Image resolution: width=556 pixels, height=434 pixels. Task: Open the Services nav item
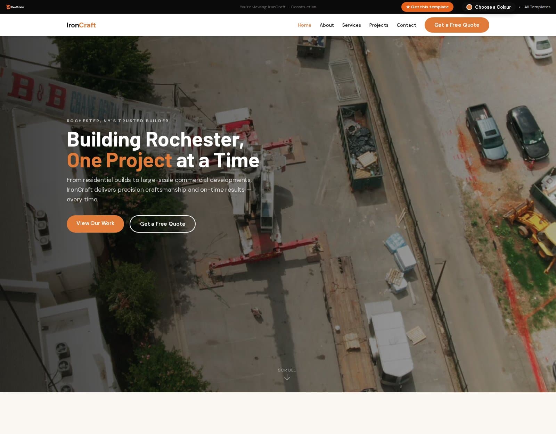pyautogui.click(x=351, y=25)
